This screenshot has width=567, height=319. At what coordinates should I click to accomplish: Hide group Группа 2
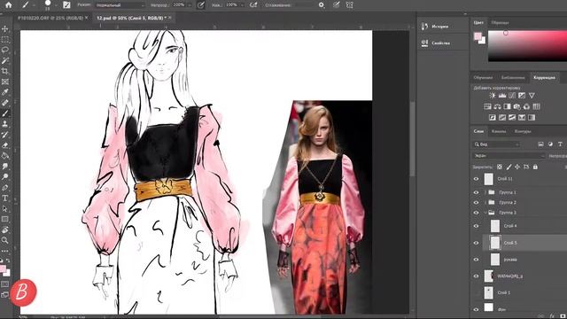476,203
